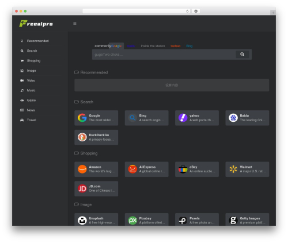The width and height of the screenshot is (288, 243).
Task: Open the Unsplash icon card
Action: pos(82,221)
